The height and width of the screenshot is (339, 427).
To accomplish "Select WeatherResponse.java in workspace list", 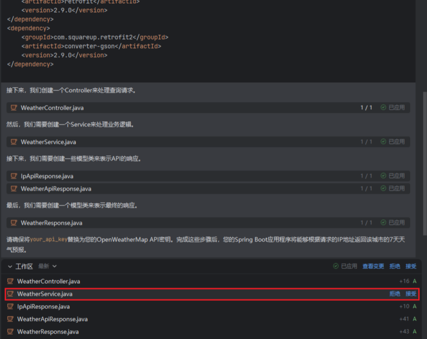I will 212,332.
